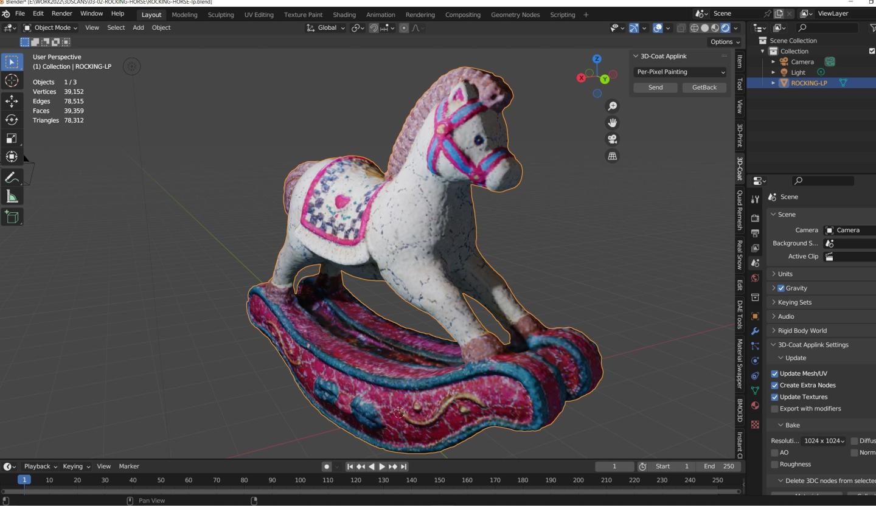Expand the Units panel
This screenshot has width=876, height=506.
785,274
